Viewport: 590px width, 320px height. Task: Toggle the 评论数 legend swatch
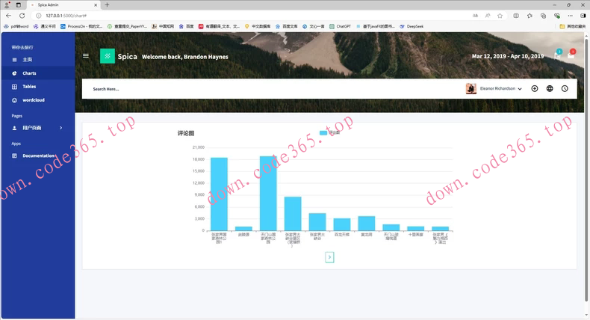coord(323,132)
